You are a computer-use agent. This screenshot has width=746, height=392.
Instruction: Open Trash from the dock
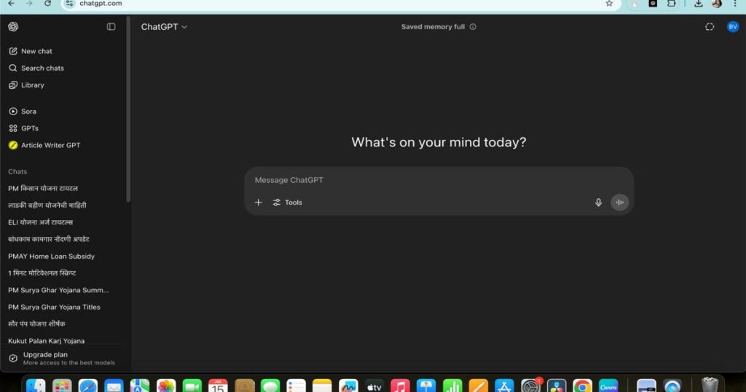[x=710, y=385]
